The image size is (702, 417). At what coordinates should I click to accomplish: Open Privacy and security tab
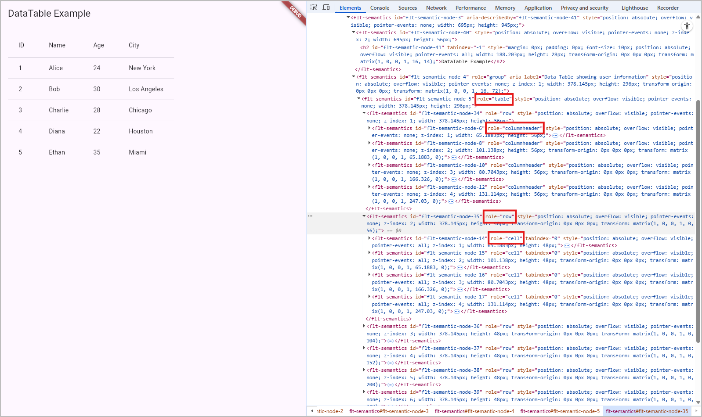pyautogui.click(x=585, y=8)
